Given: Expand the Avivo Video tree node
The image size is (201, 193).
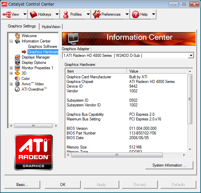Looking at the screenshot, I should 11,84.
